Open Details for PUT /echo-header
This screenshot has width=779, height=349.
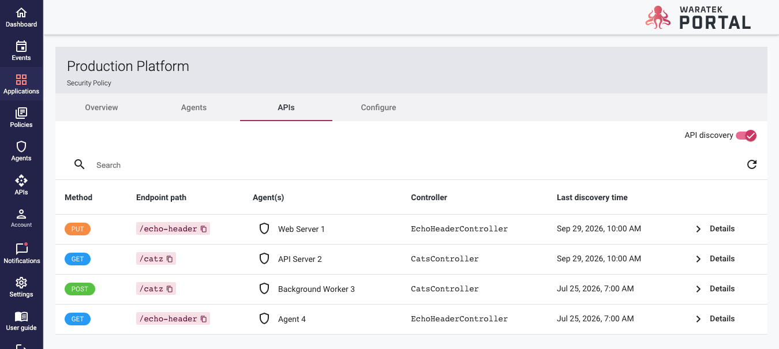tap(722, 229)
